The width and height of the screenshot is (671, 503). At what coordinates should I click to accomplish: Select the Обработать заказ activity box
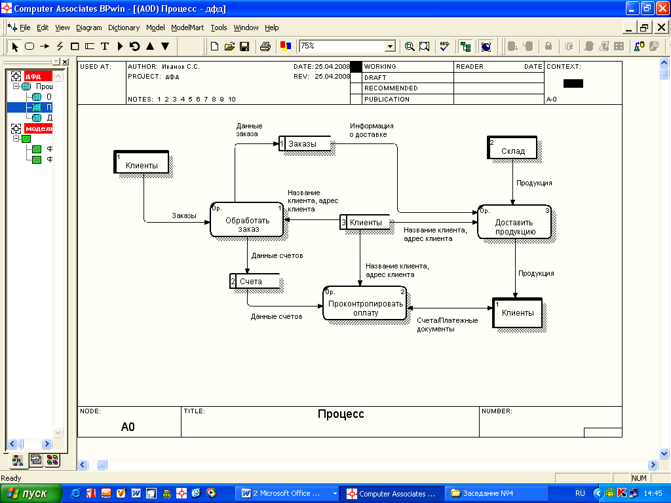[246, 220]
